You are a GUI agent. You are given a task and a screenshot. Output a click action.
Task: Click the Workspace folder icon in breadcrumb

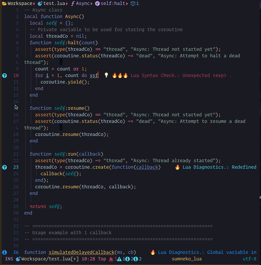click(4, 3)
